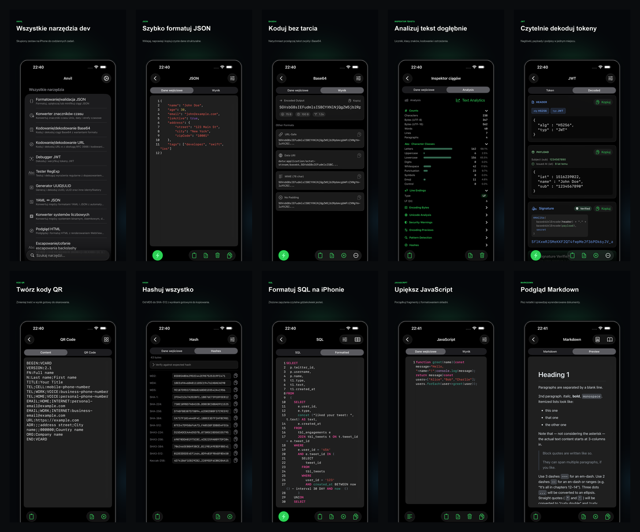The image size is (640, 532).
Task: Copy the Data URI Base64 output
Action: tap(359, 155)
